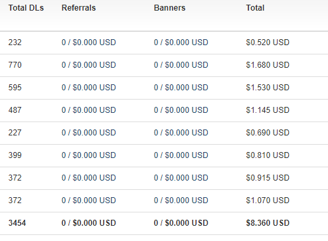The image size is (328, 241).
Task: Click the Referrals column header
Action: [78, 8]
